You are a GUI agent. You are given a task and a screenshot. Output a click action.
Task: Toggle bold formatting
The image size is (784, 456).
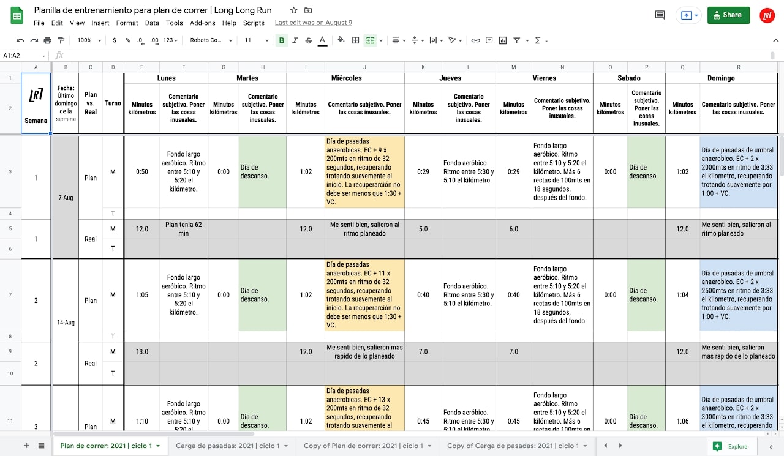[282, 40]
